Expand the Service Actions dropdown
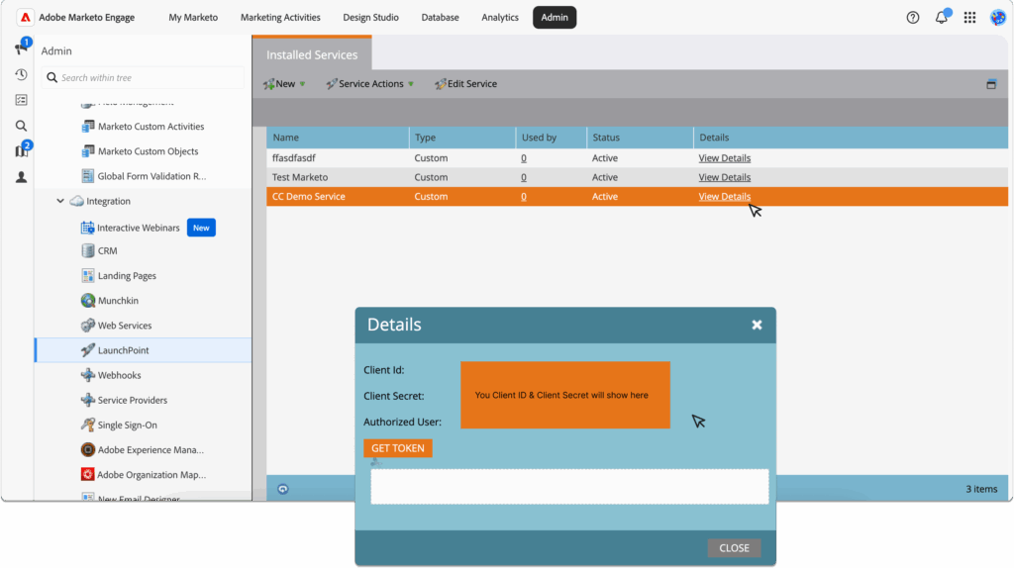Screen dimensions: 1014x568 pos(370,84)
